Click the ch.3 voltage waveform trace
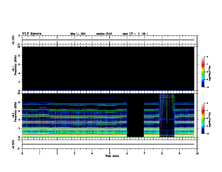Screen dimensions: 222x172 (x=108, y=144)
